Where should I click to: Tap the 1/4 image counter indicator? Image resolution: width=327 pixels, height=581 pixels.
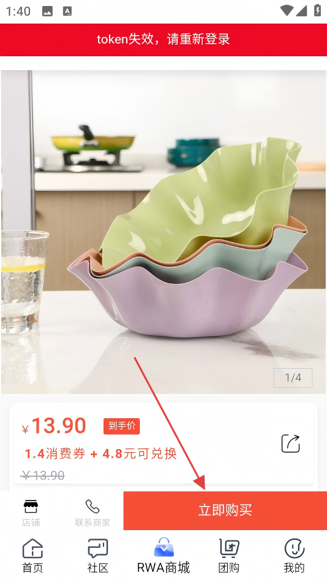[293, 378]
